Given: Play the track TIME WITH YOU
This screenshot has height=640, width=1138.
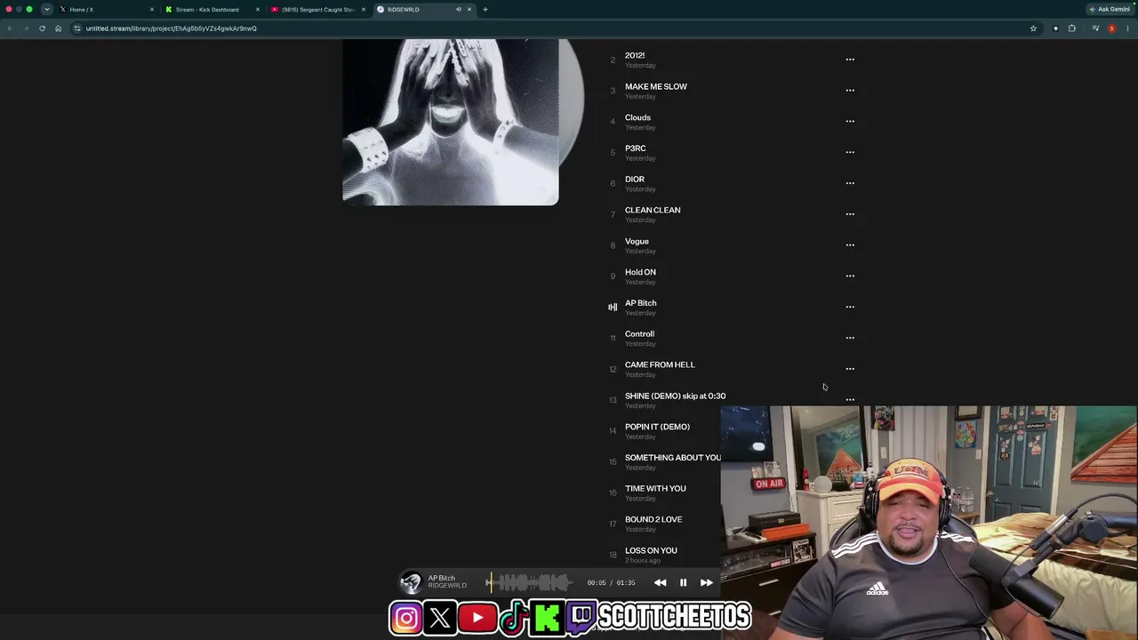Looking at the screenshot, I should click(x=655, y=488).
